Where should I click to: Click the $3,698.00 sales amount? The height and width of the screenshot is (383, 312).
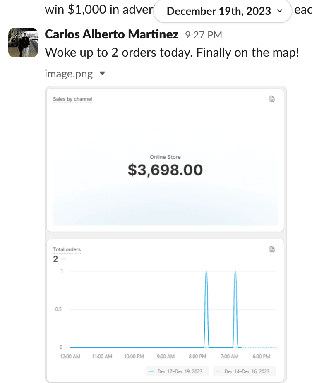click(x=165, y=170)
